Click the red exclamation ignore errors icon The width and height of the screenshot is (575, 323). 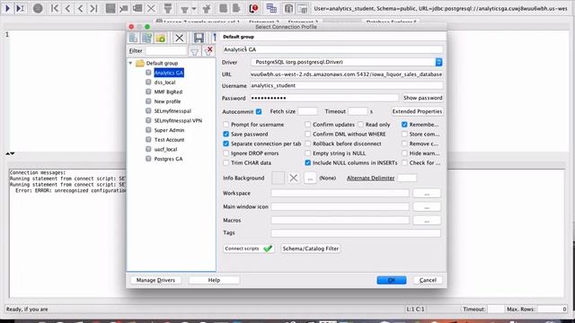[x=253, y=8]
